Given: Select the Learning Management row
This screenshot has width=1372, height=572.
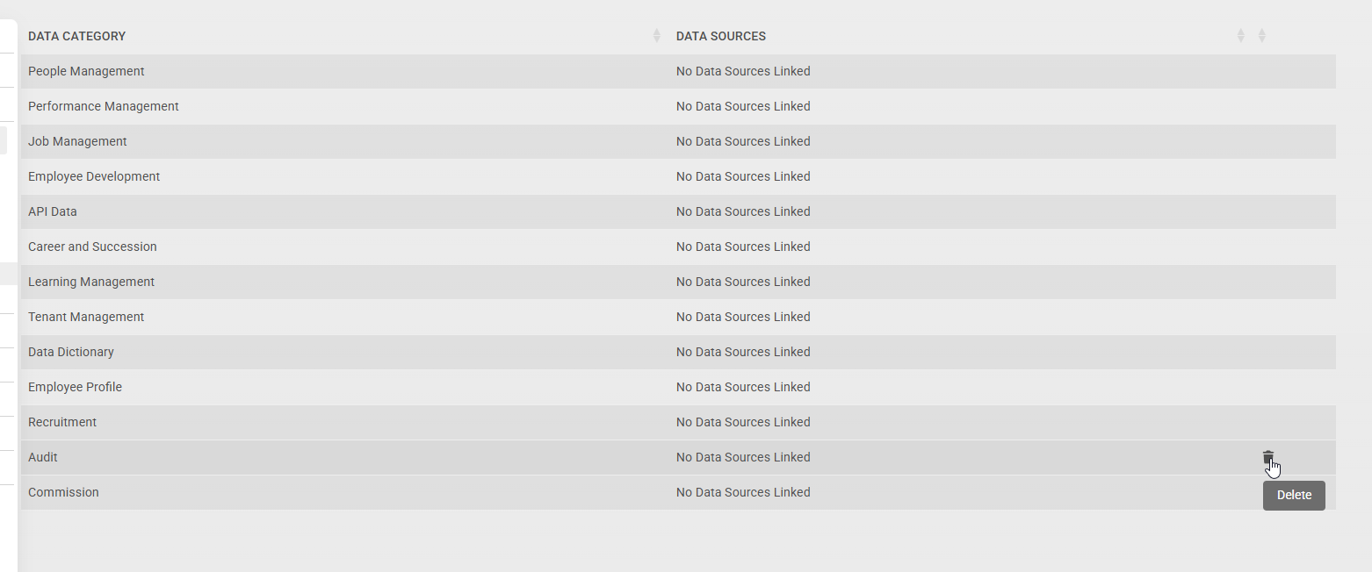Looking at the screenshot, I should coord(91,282).
